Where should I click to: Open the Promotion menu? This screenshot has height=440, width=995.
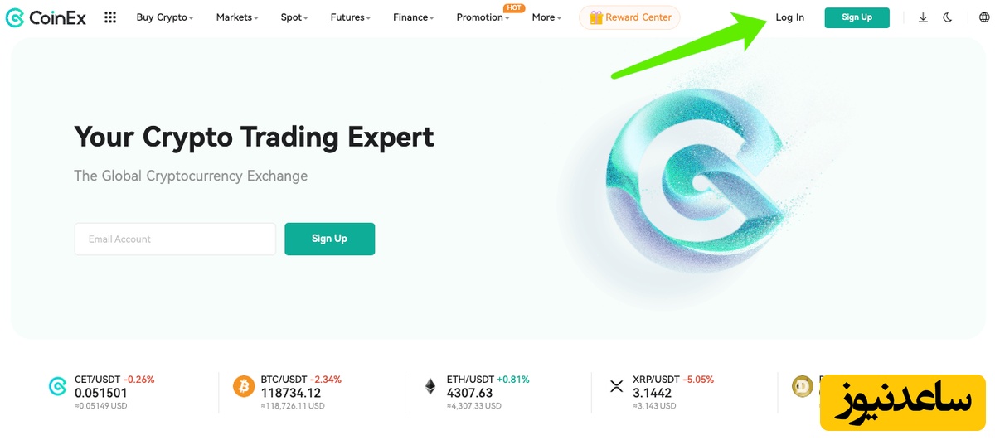point(483,17)
